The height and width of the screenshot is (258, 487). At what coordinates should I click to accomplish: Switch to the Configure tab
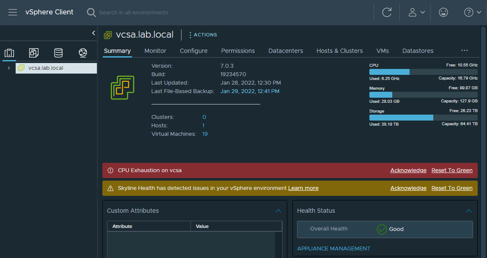point(193,51)
